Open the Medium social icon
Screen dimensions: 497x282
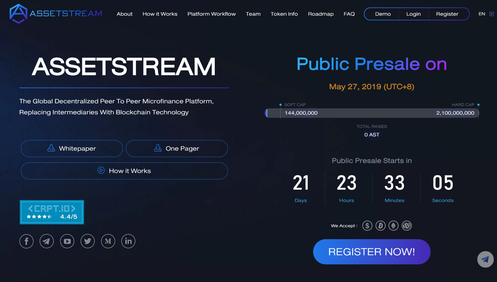click(108, 241)
